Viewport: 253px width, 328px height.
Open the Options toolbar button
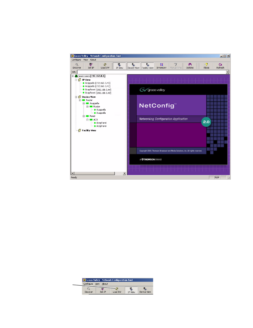[190, 66]
